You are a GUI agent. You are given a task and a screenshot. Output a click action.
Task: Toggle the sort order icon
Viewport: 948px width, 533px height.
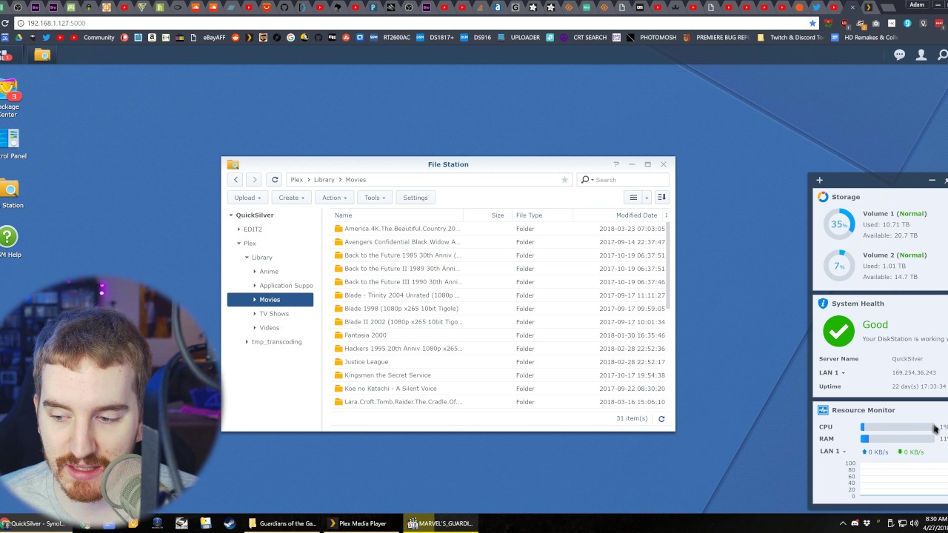pyautogui.click(x=661, y=198)
